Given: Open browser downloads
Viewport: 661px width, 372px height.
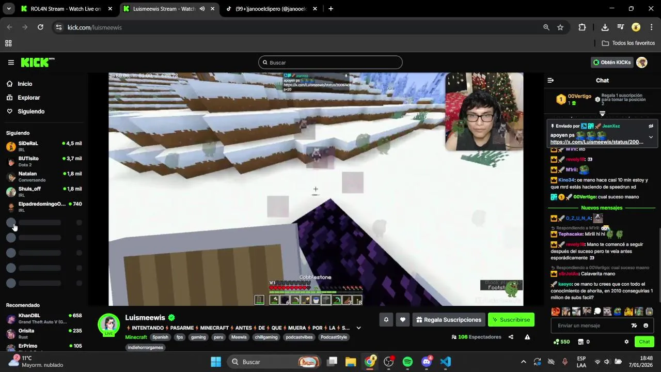Looking at the screenshot, I should [x=605, y=27].
